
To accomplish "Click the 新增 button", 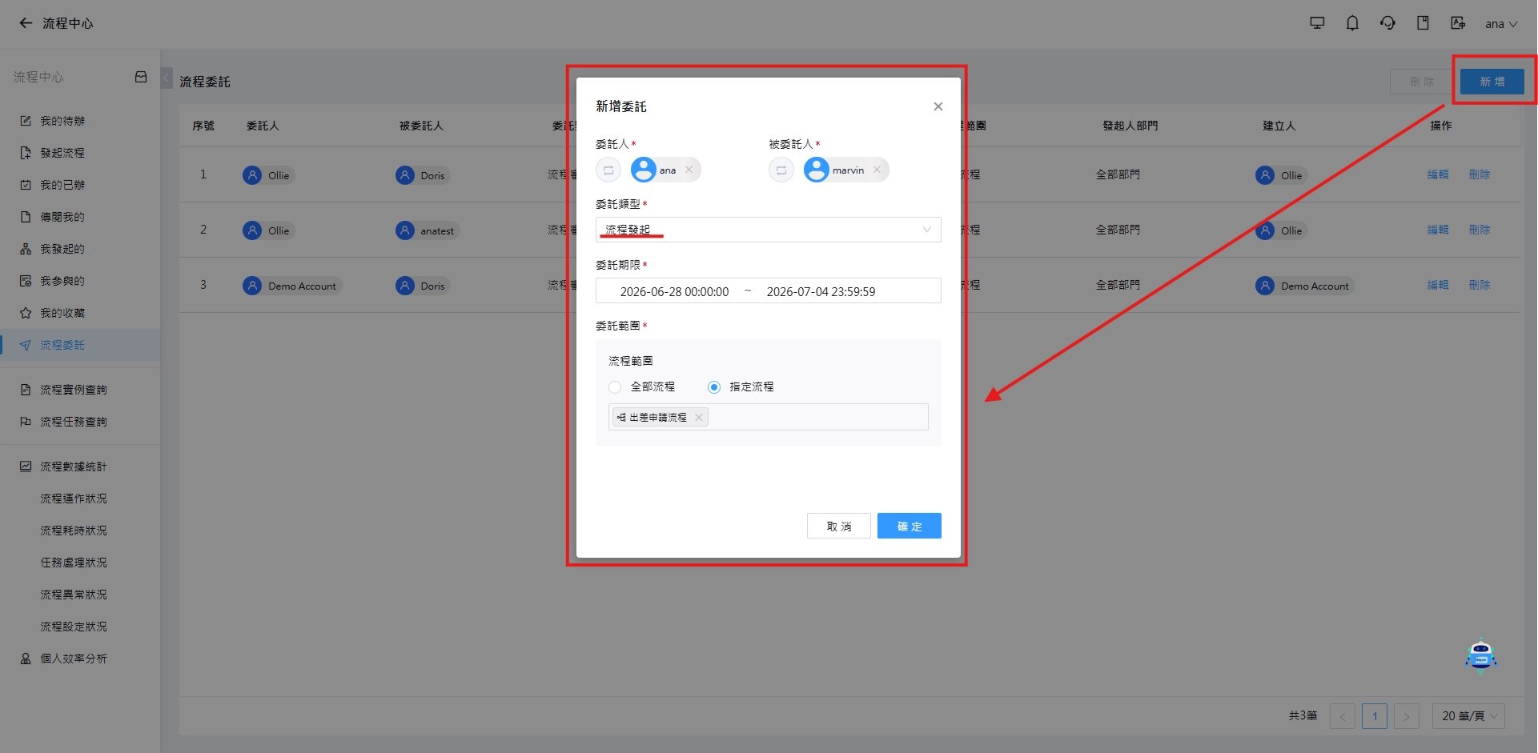I will (1492, 82).
